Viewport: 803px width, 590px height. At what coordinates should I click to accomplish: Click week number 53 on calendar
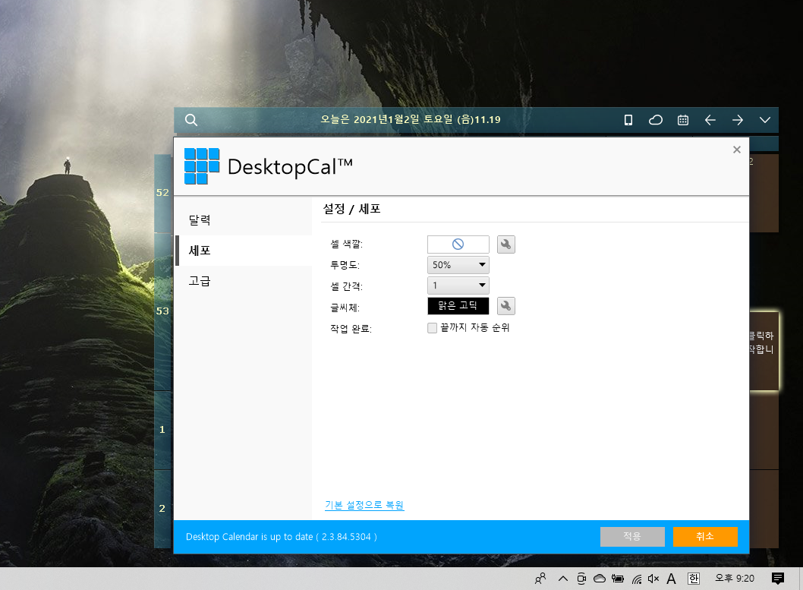(x=162, y=311)
